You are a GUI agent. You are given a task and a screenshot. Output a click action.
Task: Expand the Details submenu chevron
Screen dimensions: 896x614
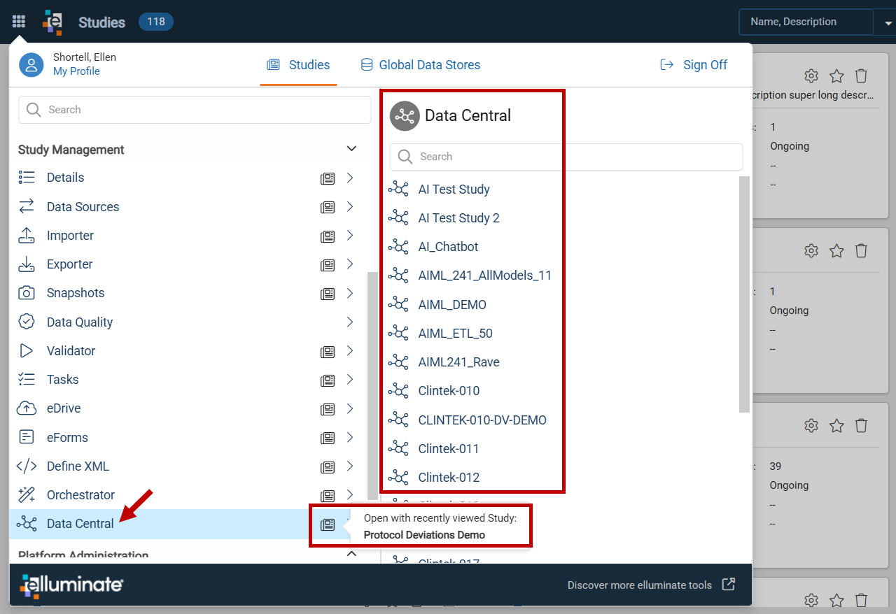[x=350, y=178]
